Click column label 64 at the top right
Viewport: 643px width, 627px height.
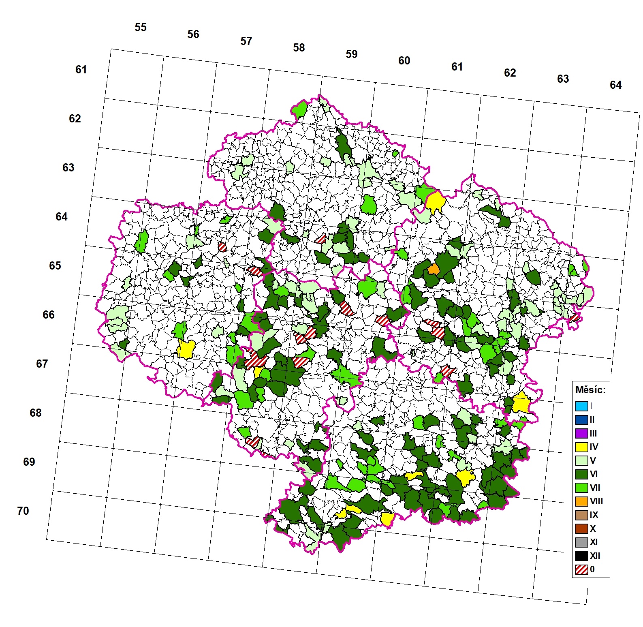pyautogui.click(x=616, y=85)
